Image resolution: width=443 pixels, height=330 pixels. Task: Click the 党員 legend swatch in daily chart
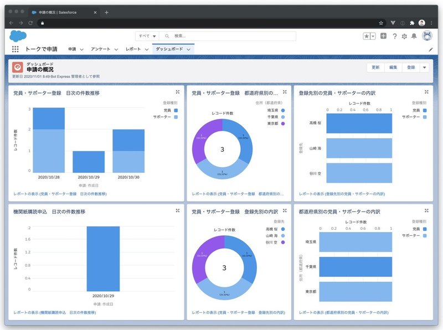click(176, 111)
